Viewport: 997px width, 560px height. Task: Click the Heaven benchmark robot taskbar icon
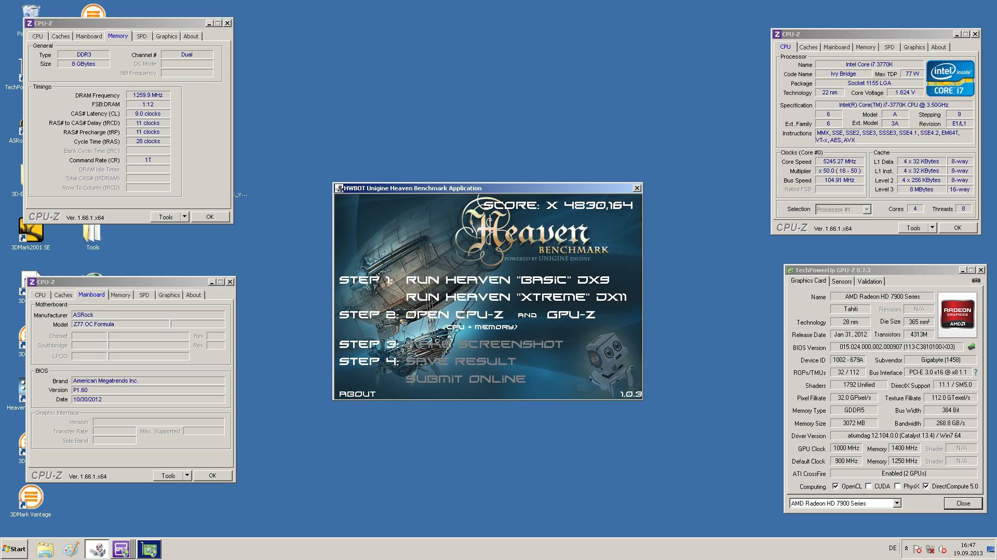click(x=97, y=549)
